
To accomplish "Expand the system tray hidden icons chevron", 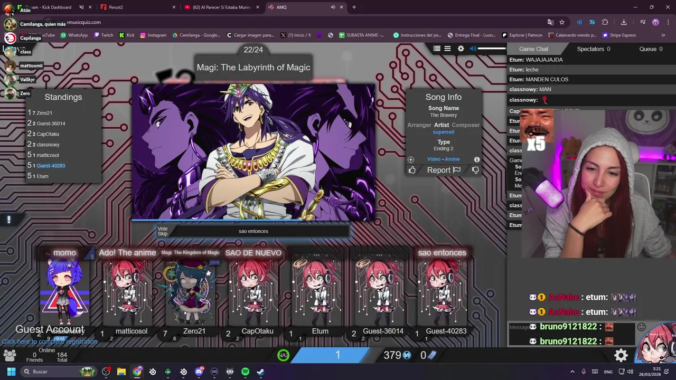I will (x=572, y=372).
